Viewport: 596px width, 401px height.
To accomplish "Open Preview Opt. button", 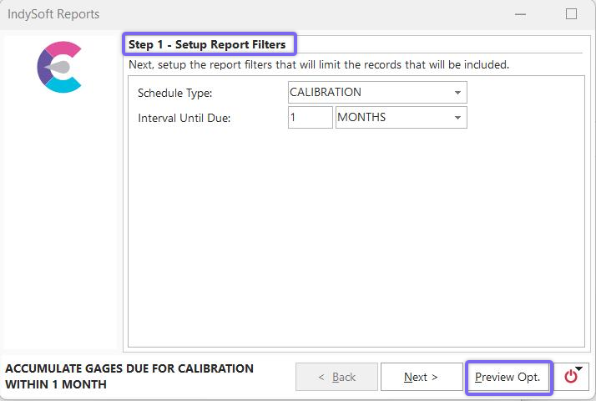I will point(508,377).
